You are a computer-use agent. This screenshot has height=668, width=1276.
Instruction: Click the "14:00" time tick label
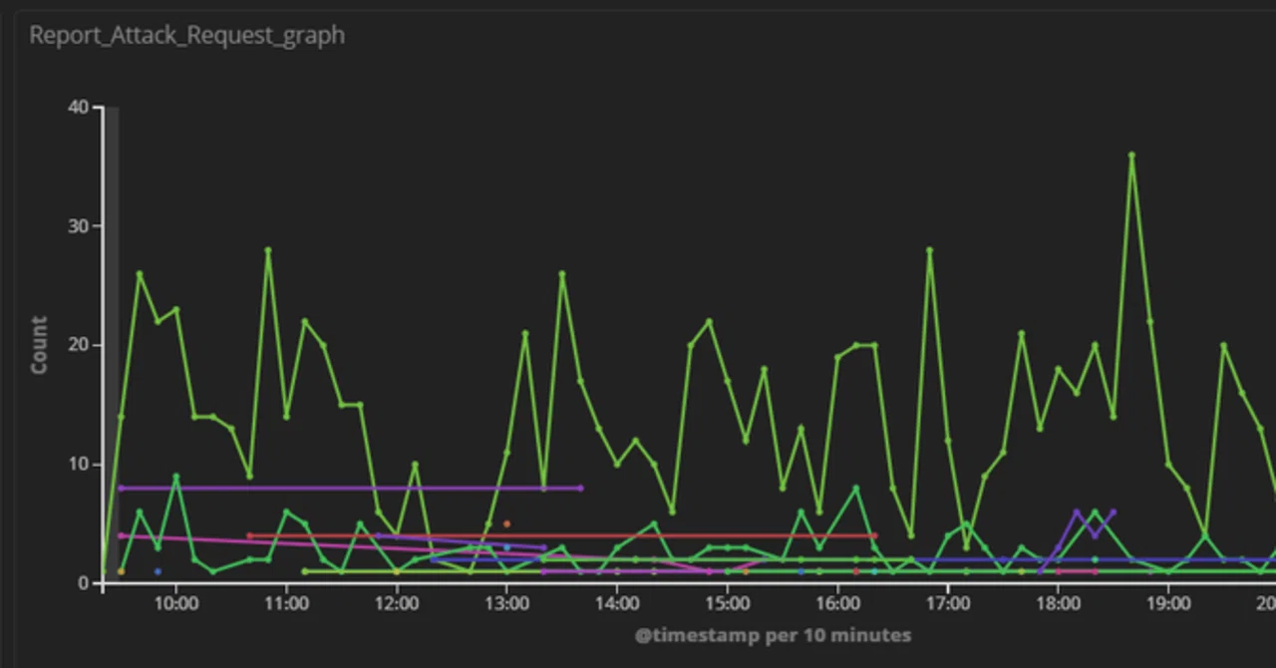(617, 603)
